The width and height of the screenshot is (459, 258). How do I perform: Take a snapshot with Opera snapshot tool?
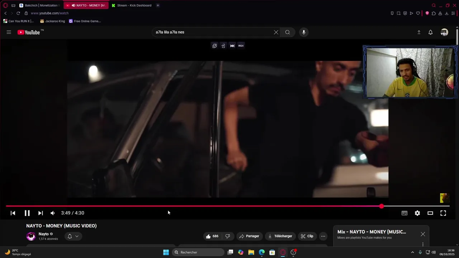point(398,13)
